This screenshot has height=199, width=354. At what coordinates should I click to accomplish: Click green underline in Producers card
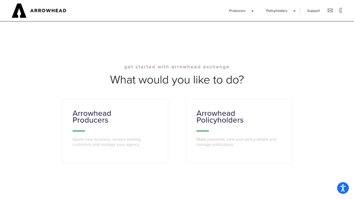point(79,131)
